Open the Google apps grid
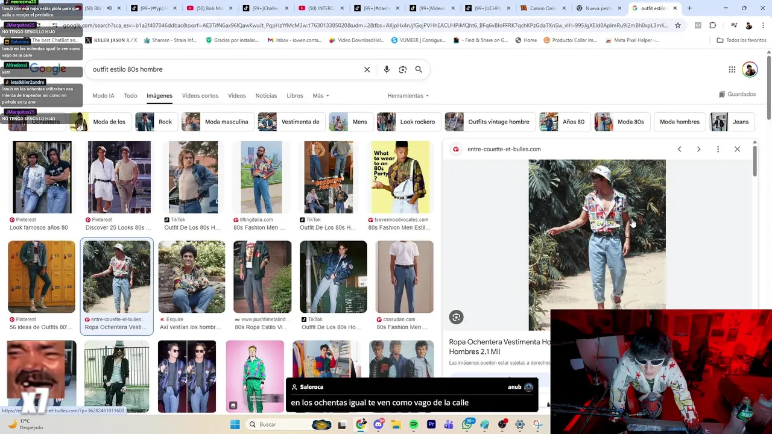Image resolution: width=772 pixels, height=434 pixels. click(732, 69)
